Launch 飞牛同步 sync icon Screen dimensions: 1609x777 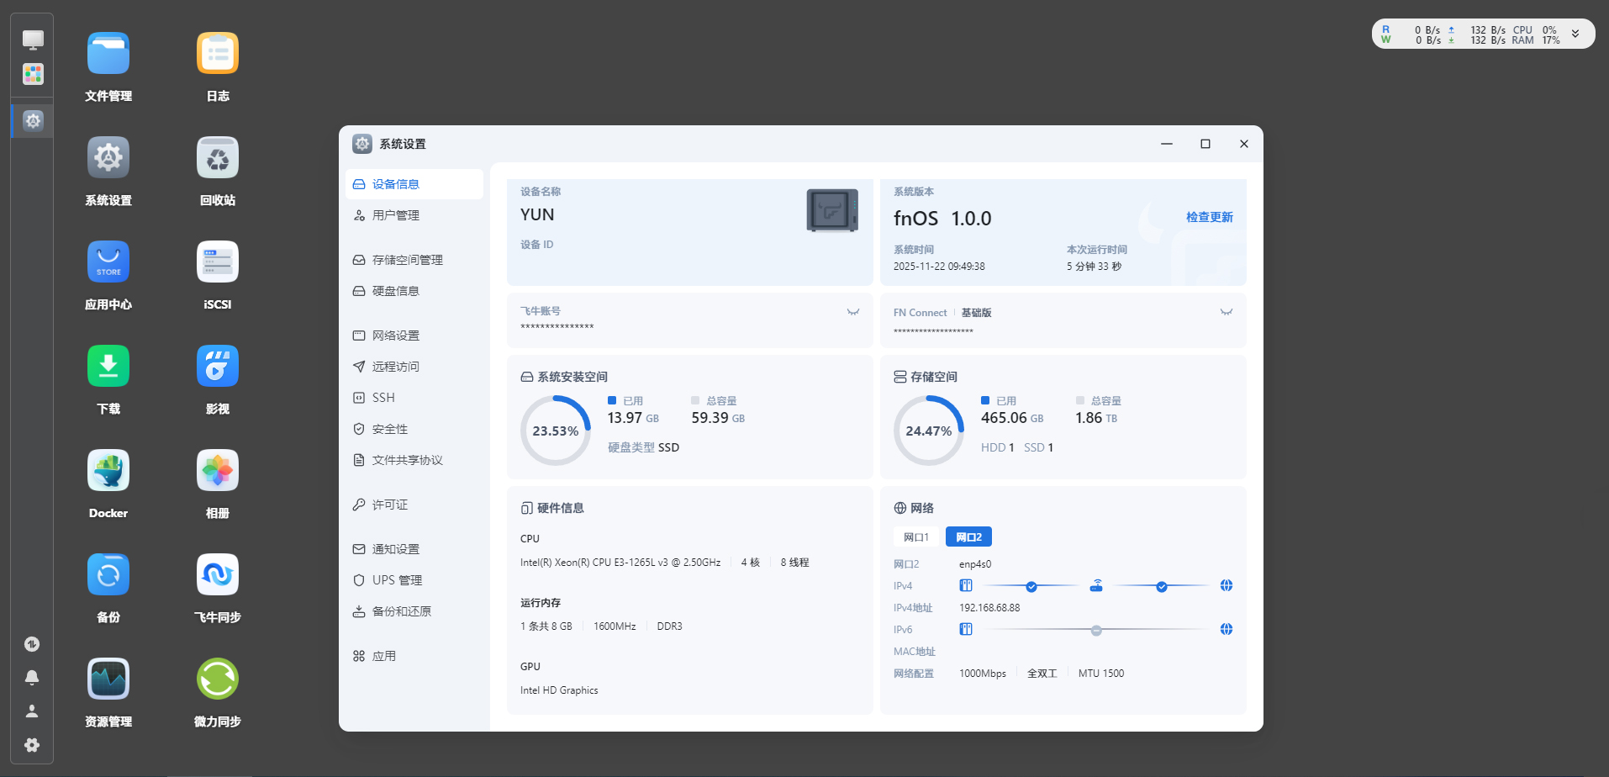(x=218, y=574)
